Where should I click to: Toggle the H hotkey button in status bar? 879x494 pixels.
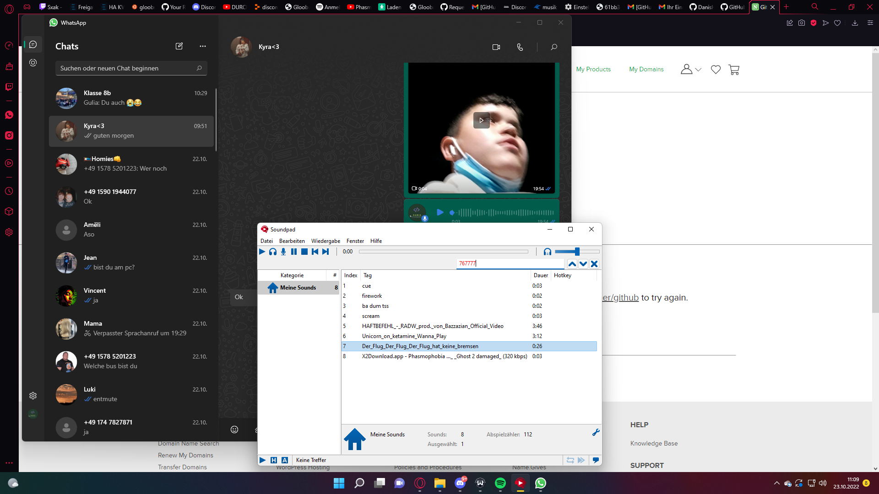click(274, 460)
